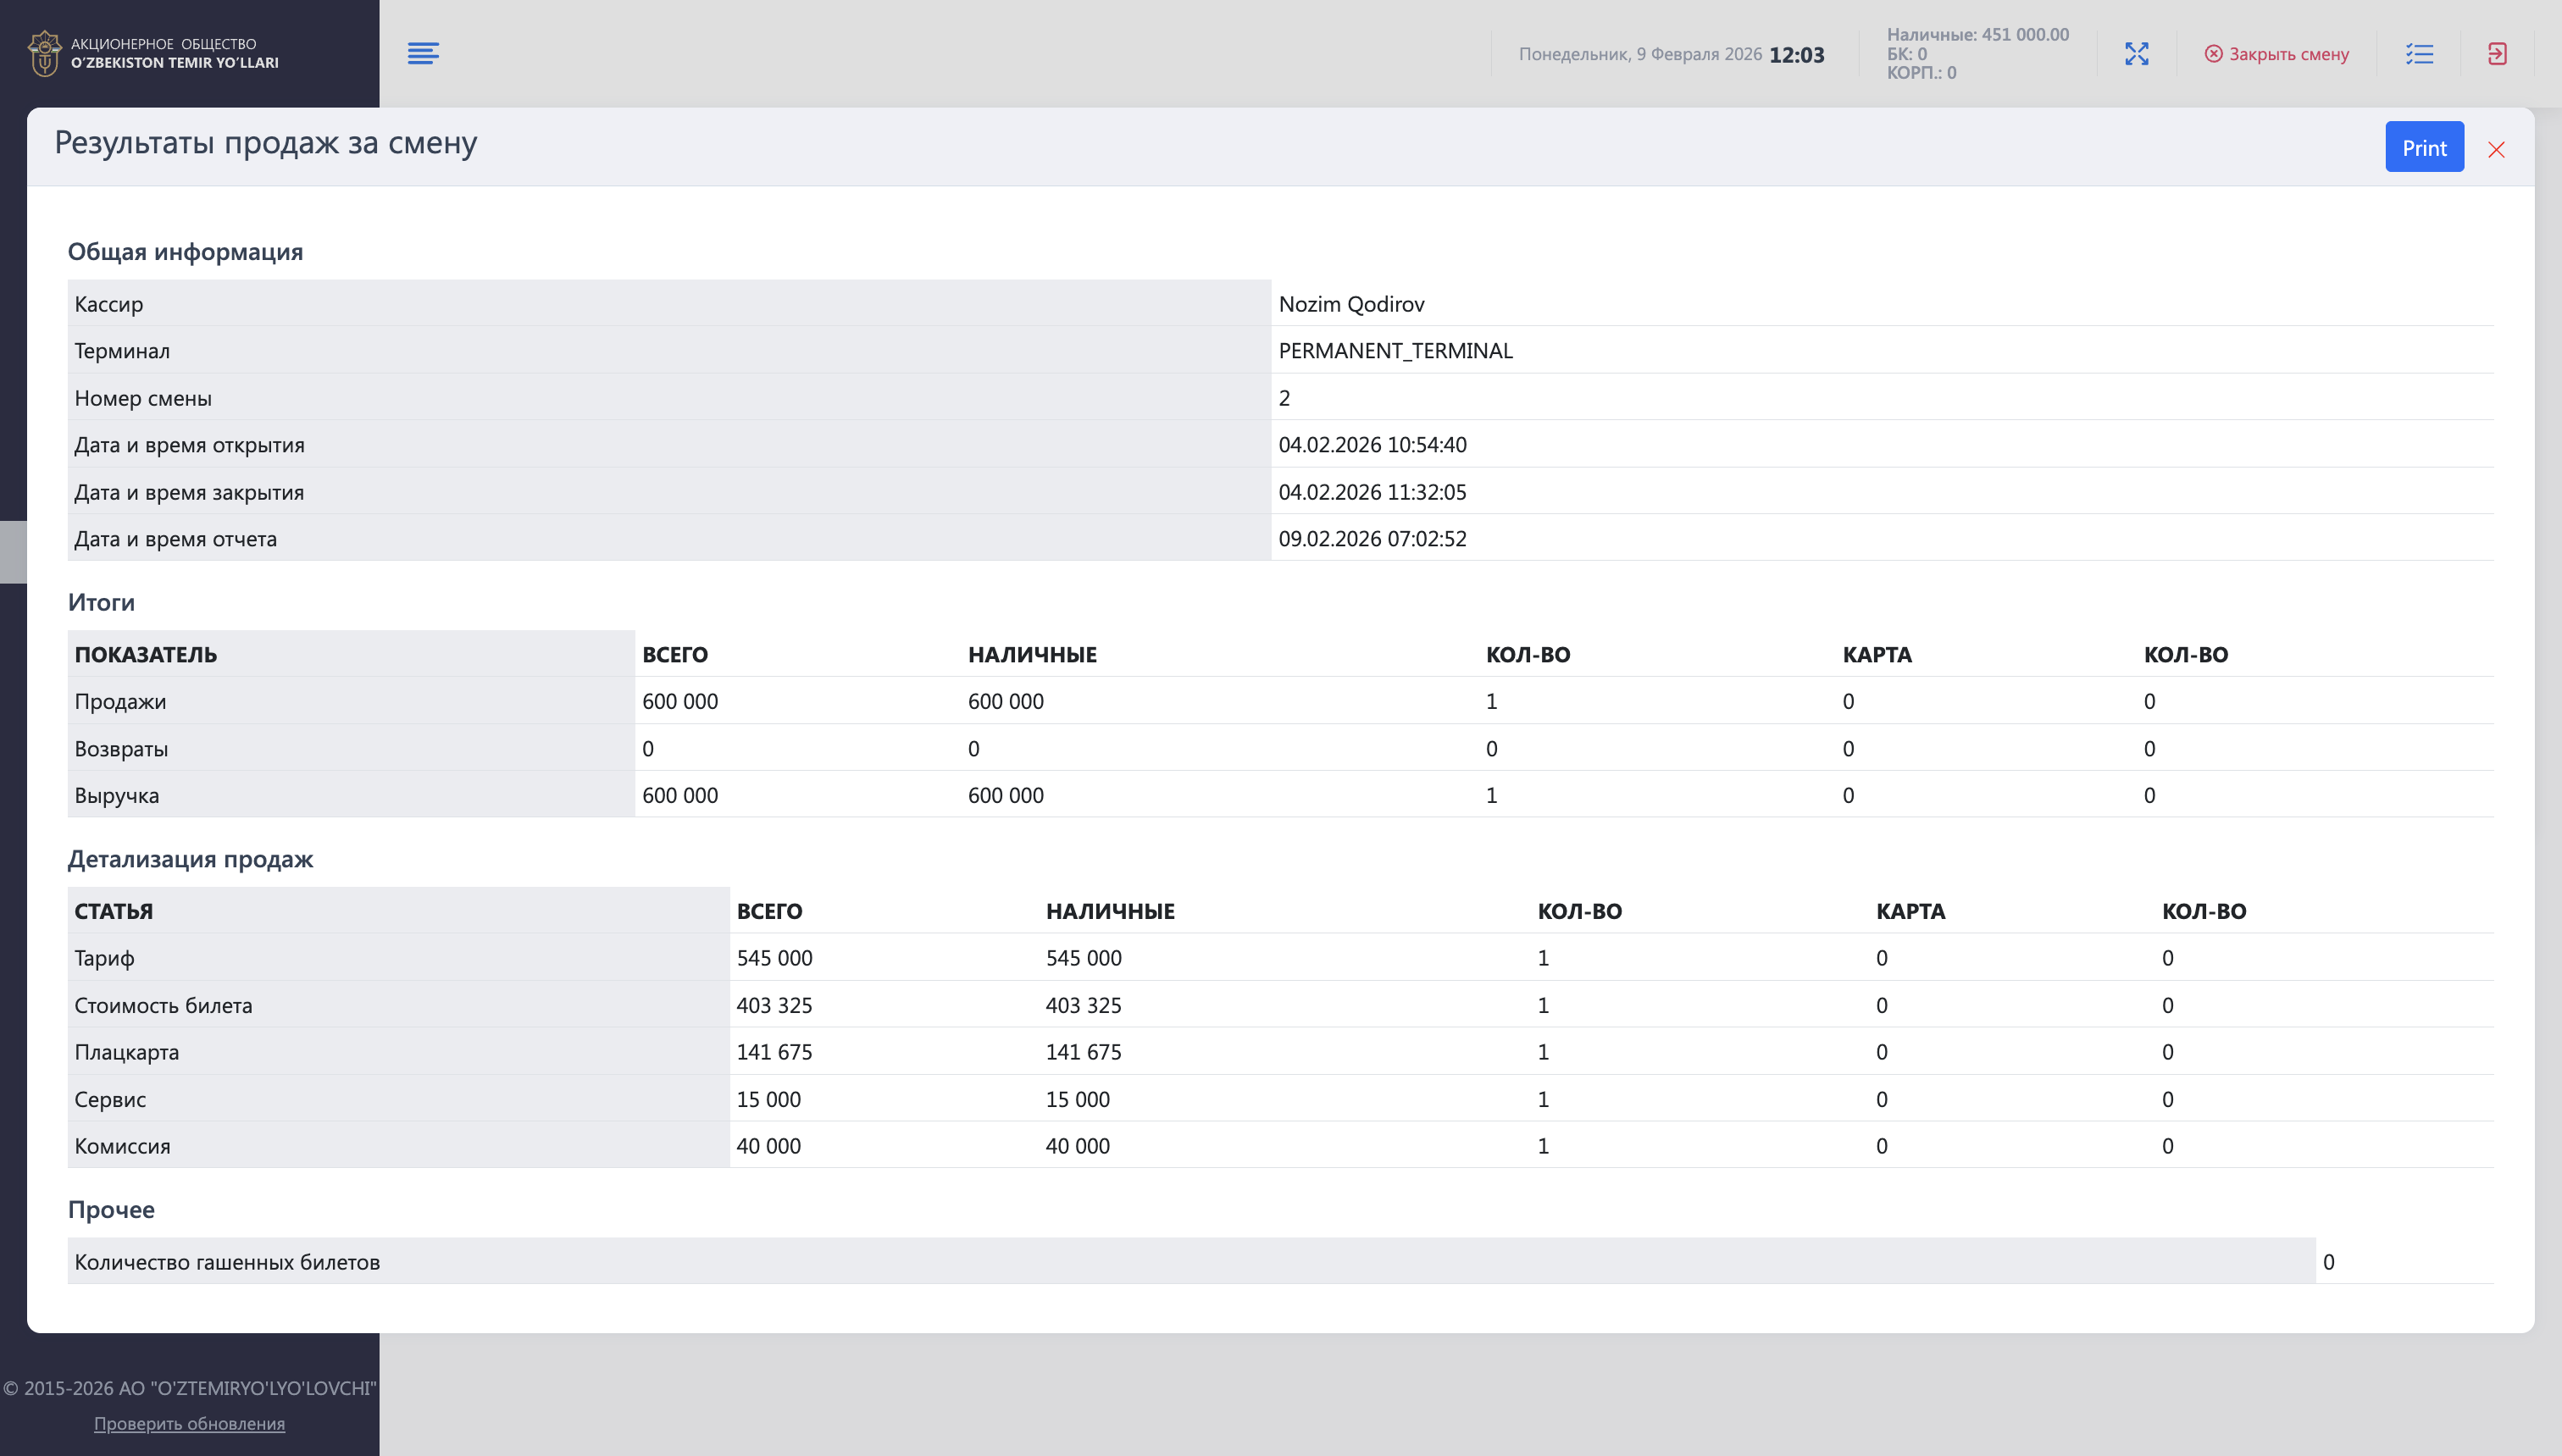Click the fullscreen expand arrows icon
This screenshot has width=2562, height=1456.
point(2136,54)
